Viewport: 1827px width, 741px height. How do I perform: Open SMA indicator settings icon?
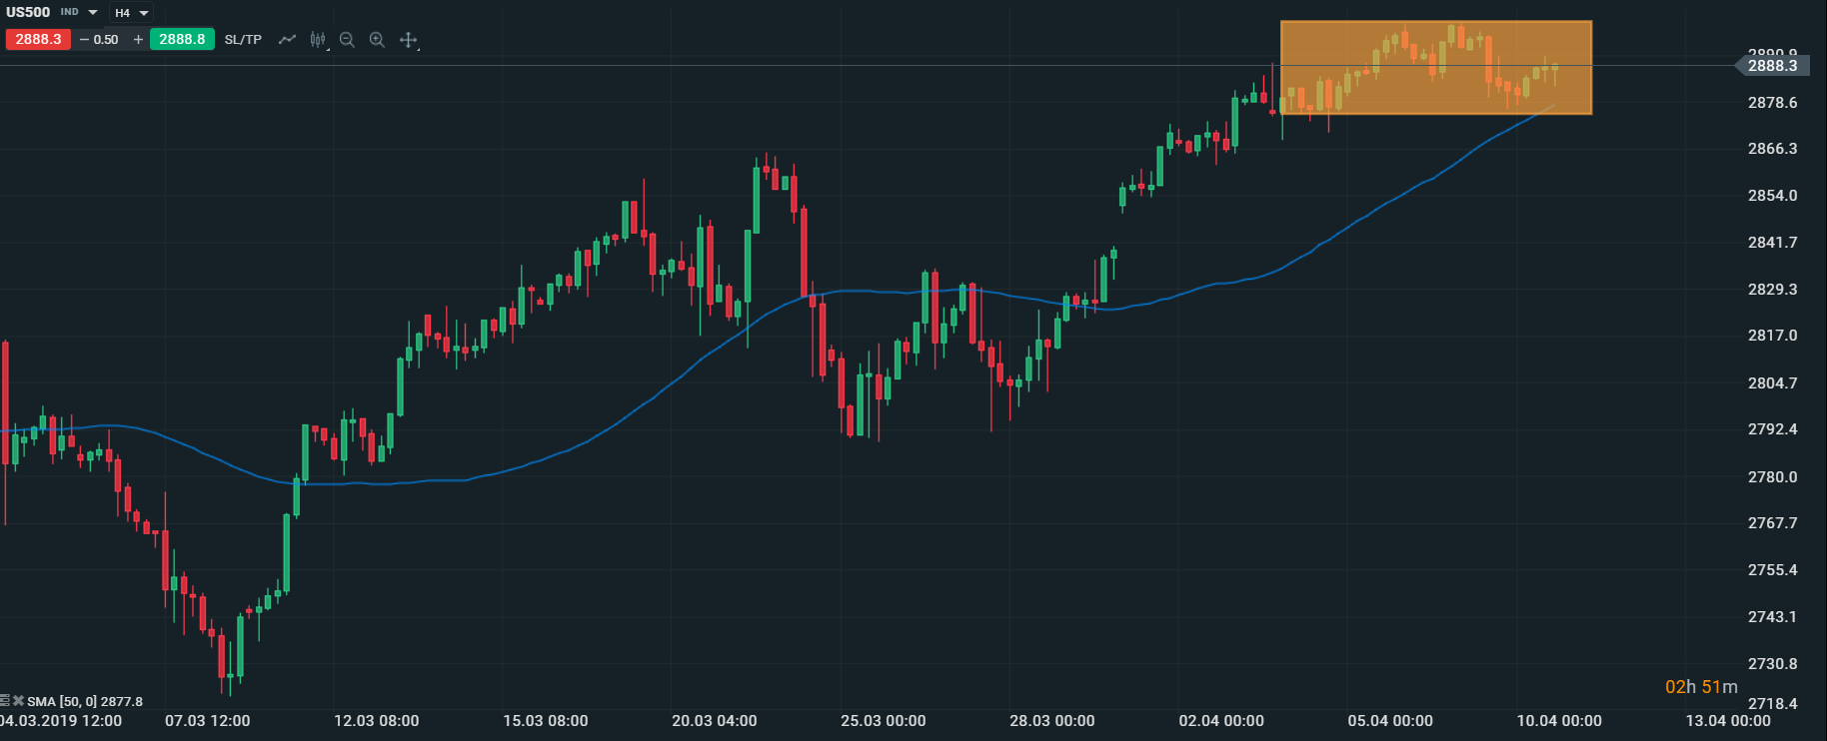click(5, 701)
